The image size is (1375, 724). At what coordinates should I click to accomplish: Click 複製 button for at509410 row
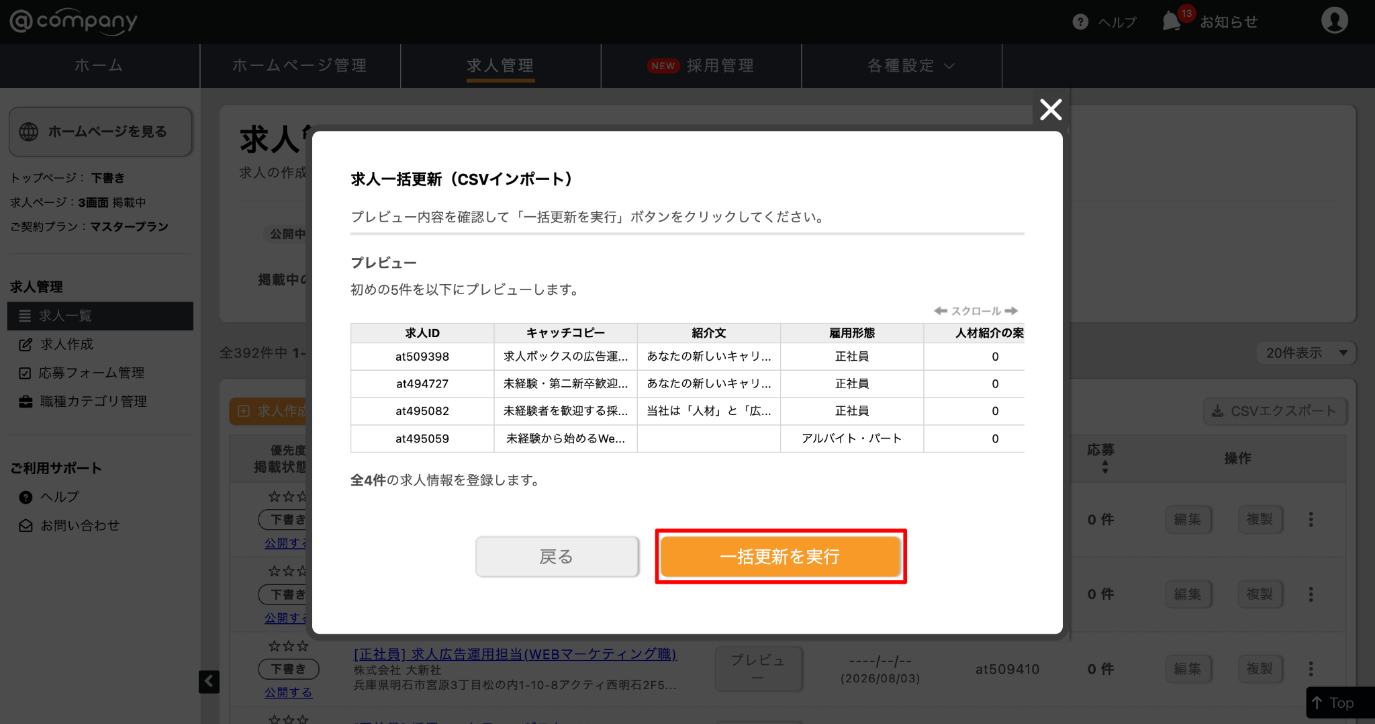pyautogui.click(x=1260, y=669)
